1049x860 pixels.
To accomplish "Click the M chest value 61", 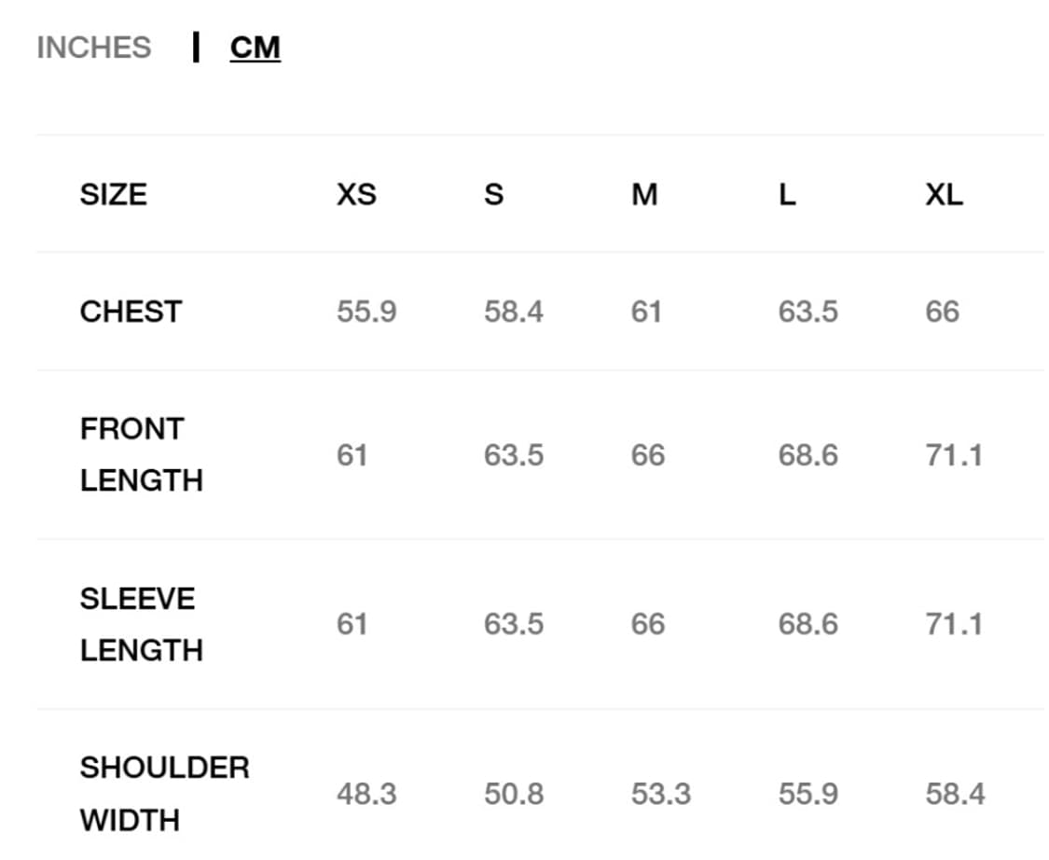I will tap(646, 311).
